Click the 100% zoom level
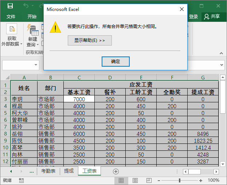 214,180
